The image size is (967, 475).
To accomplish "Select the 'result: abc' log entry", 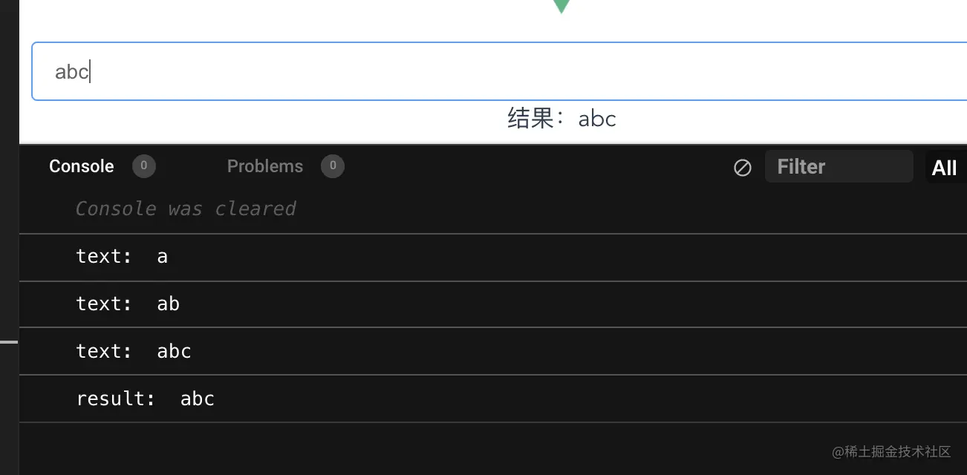I will pos(493,399).
